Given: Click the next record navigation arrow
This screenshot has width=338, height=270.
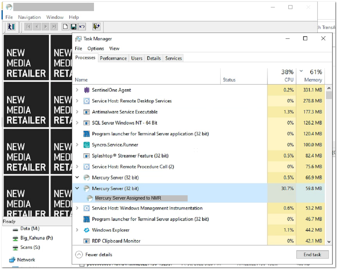Looking at the screenshot, I should pos(46,27).
